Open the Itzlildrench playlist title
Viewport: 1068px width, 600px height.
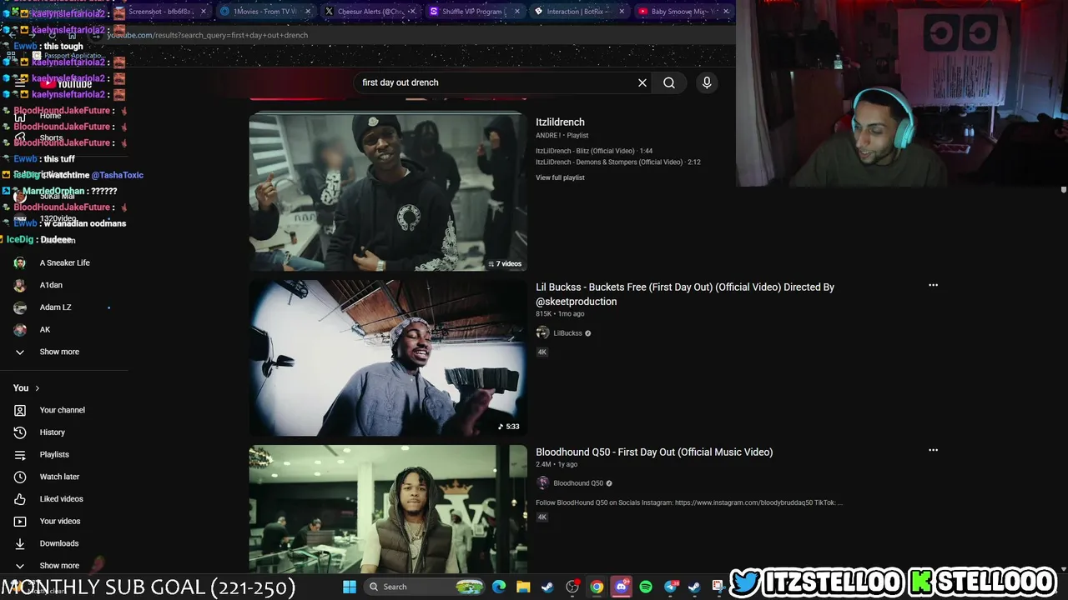(x=560, y=122)
